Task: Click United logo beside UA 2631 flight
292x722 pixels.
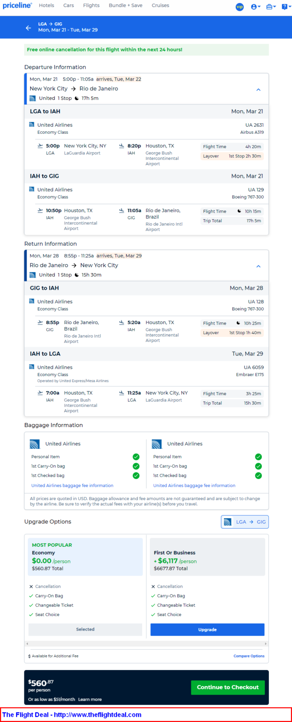Action: [x=31, y=125]
